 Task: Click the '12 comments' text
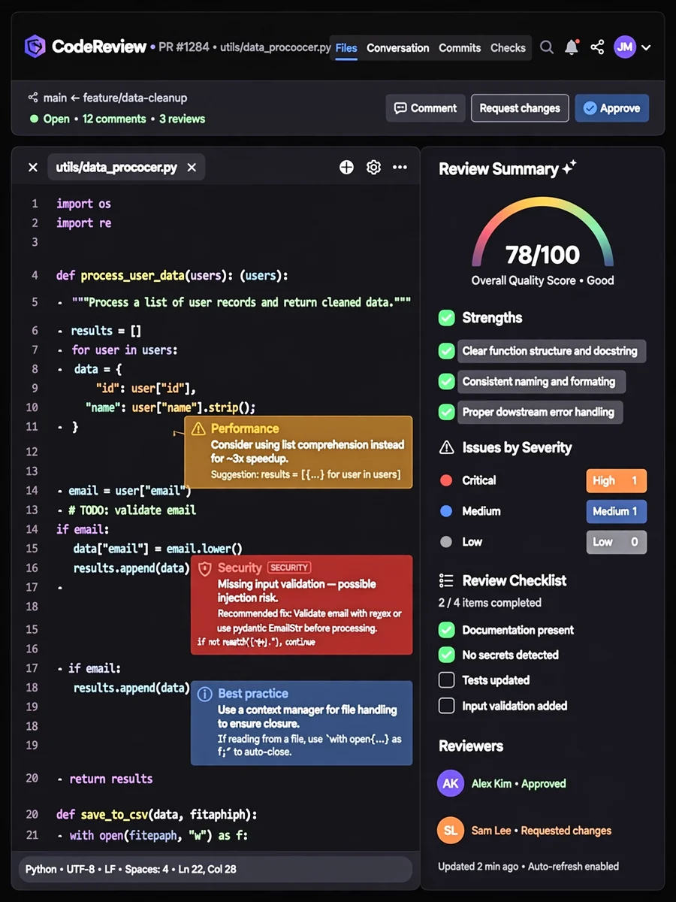pyautogui.click(x=114, y=119)
